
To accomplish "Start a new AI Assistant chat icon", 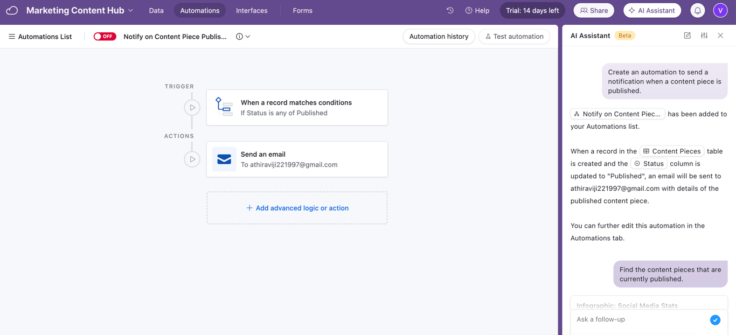I will point(687,36).
